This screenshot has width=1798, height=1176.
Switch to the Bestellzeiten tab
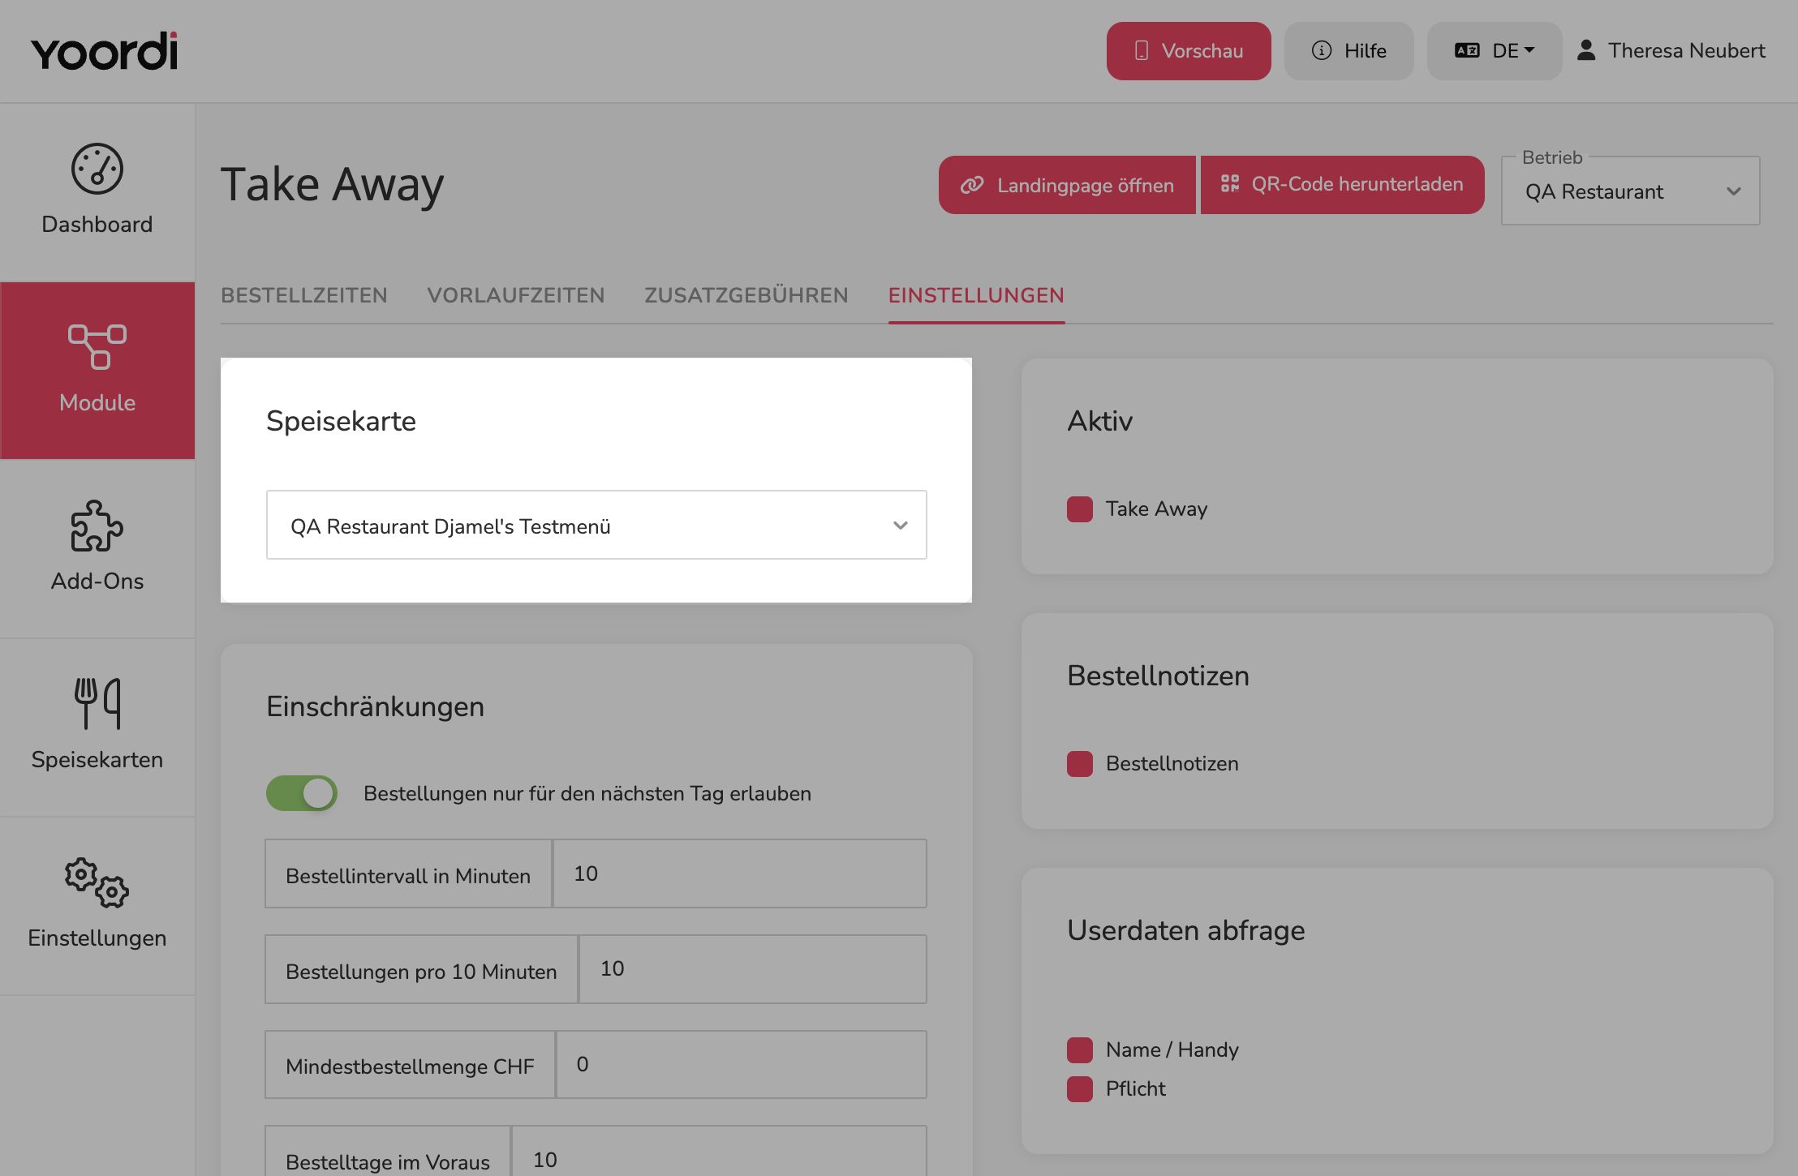(x=304, y=295)
